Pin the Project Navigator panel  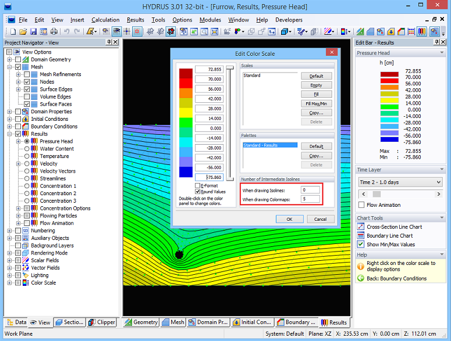[109, 42]
